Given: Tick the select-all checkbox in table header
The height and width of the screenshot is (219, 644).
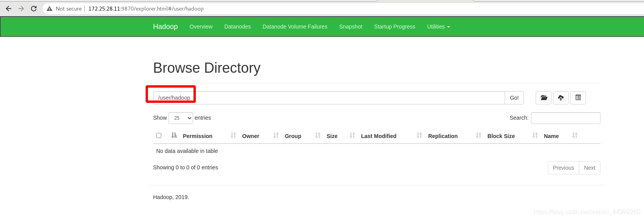Looking at the screenshot, I should [159, 135].
